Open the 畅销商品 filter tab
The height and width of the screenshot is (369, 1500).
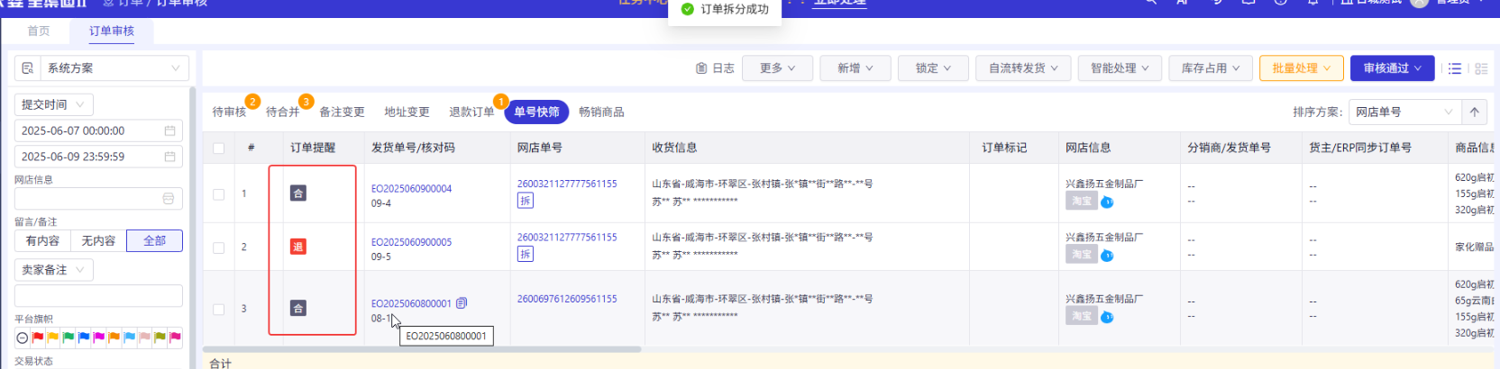[x=601, y=112]
